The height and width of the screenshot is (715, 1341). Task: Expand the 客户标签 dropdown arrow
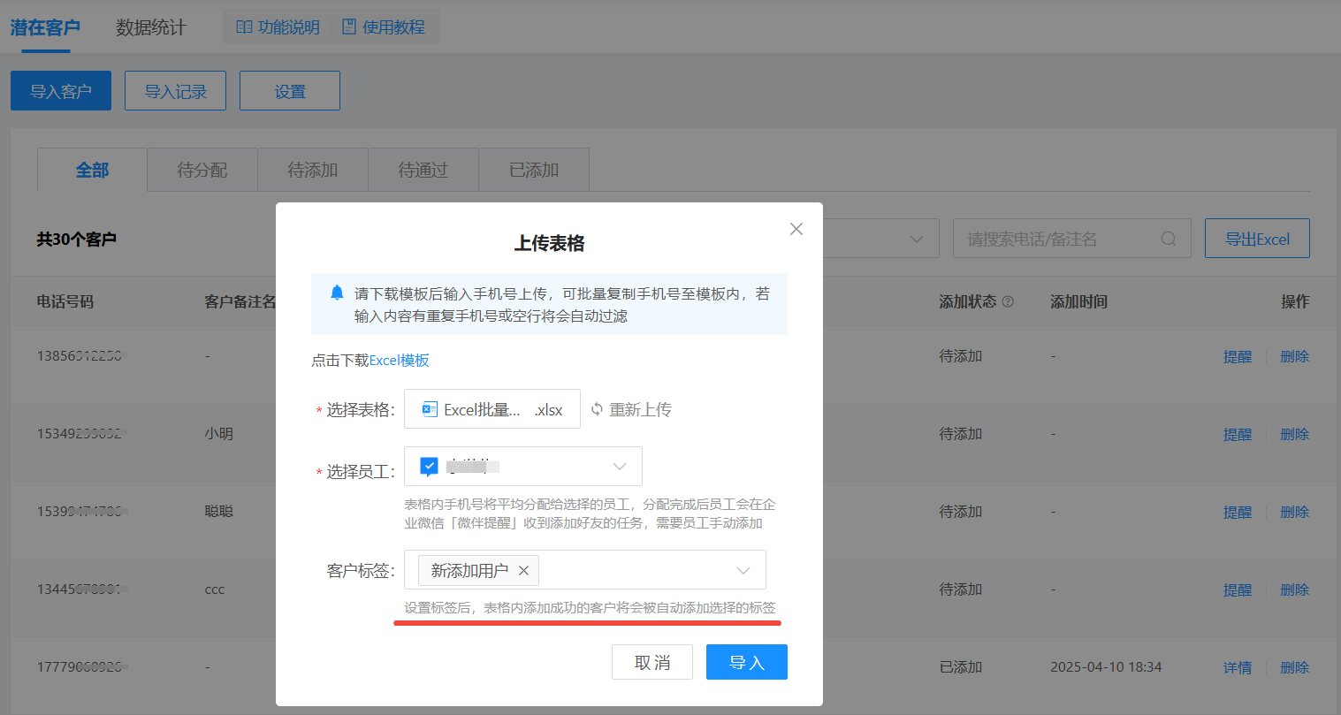(x=743, y=571)
